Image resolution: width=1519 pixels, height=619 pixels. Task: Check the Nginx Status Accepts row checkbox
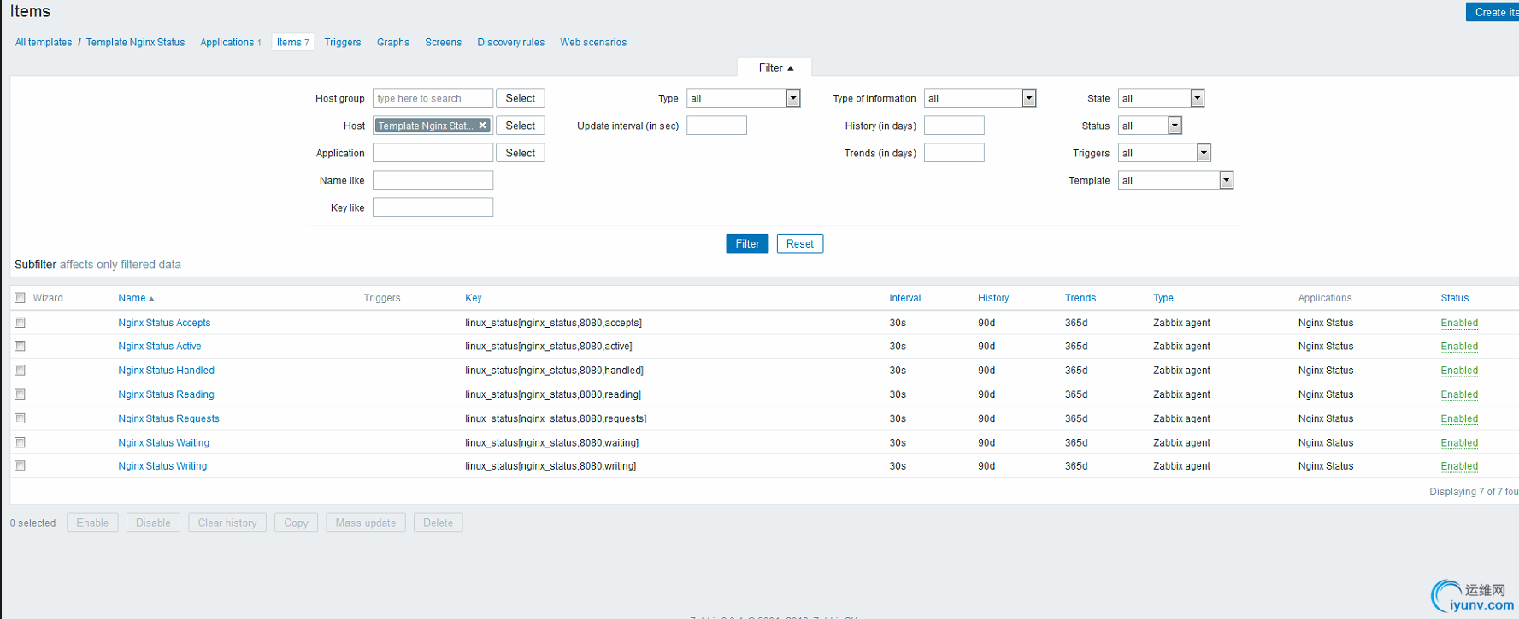20,323
